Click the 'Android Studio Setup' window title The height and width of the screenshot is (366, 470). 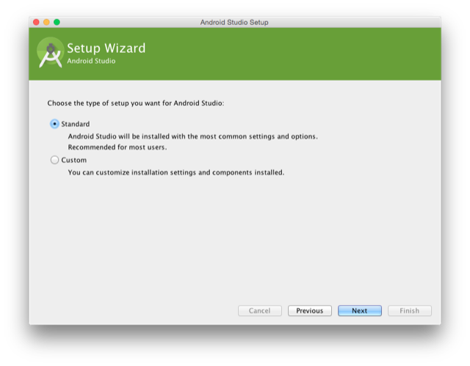pos(234,22)
